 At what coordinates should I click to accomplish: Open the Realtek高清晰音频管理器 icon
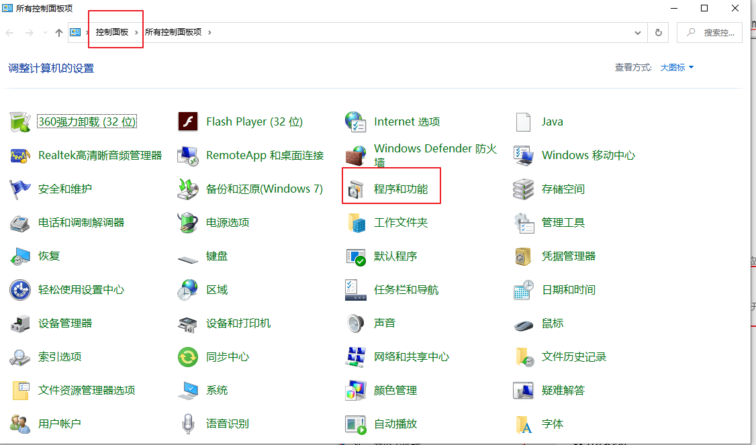coord(20,155)
